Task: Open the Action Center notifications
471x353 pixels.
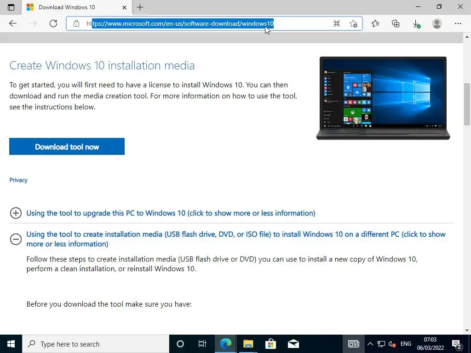Action: pyautogui.click(x=457, y=344)
